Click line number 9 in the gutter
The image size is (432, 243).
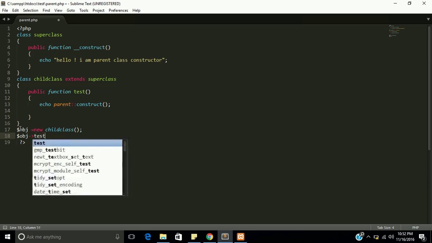[9, 79]
